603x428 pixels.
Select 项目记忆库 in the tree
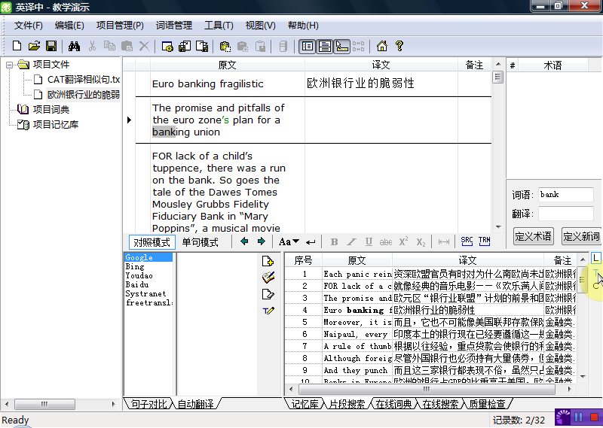55,124
